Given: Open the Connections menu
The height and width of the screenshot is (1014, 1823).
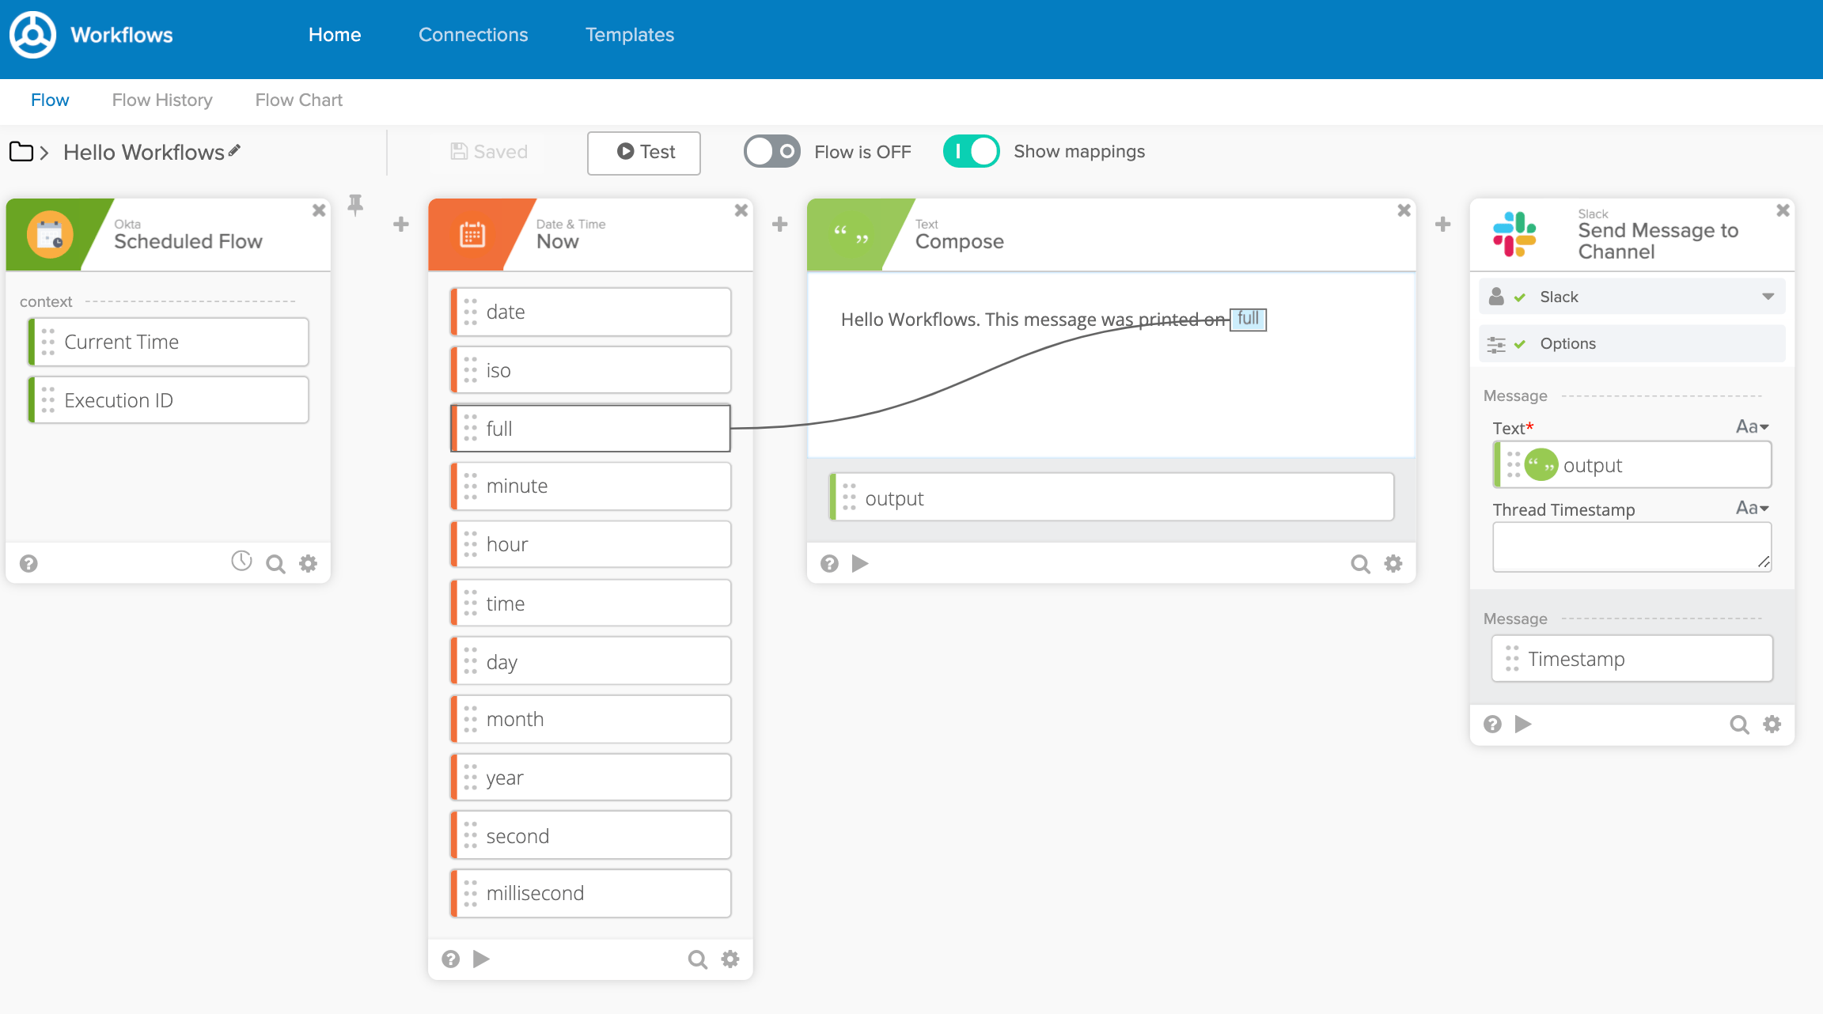Looking at the screenshot, I should point(472,35).
